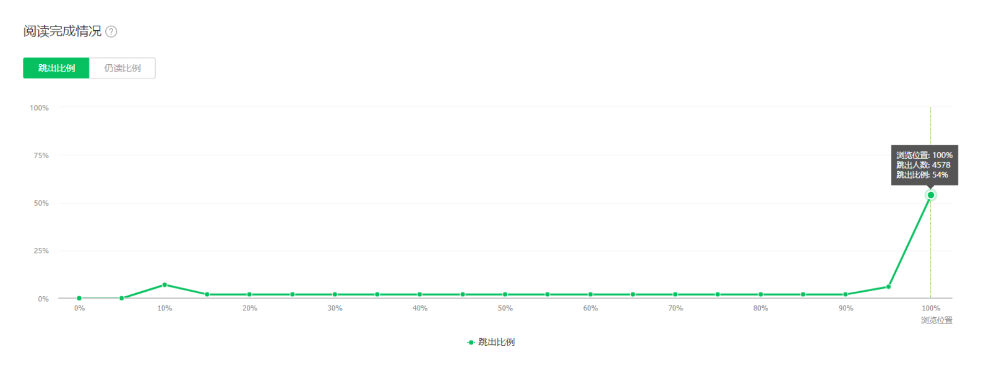The width and height of the screenshot is (985, 385).
Task: Click the data point at 5% position
Action: coord(122,298)
